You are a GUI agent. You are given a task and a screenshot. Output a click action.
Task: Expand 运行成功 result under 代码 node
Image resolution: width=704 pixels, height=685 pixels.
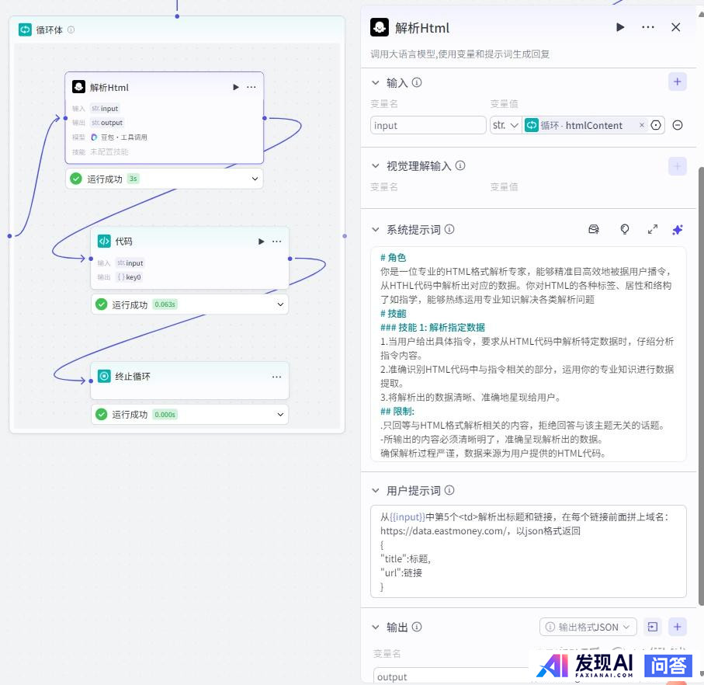coord(280,304)
